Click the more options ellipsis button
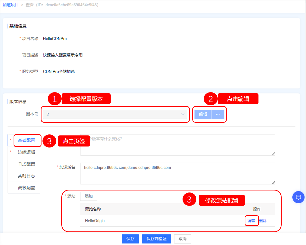Viewport: 306px width, 245px height. coord(218,114)
